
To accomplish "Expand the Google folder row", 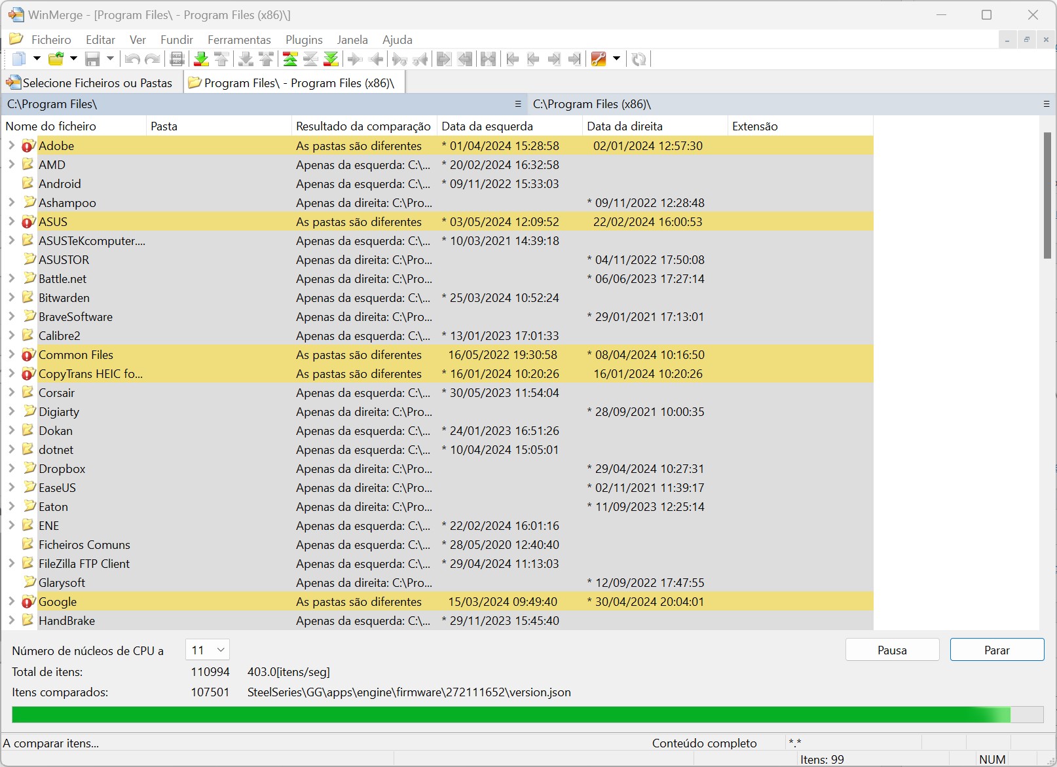I will pyautogui.click(x=11, y=601).
